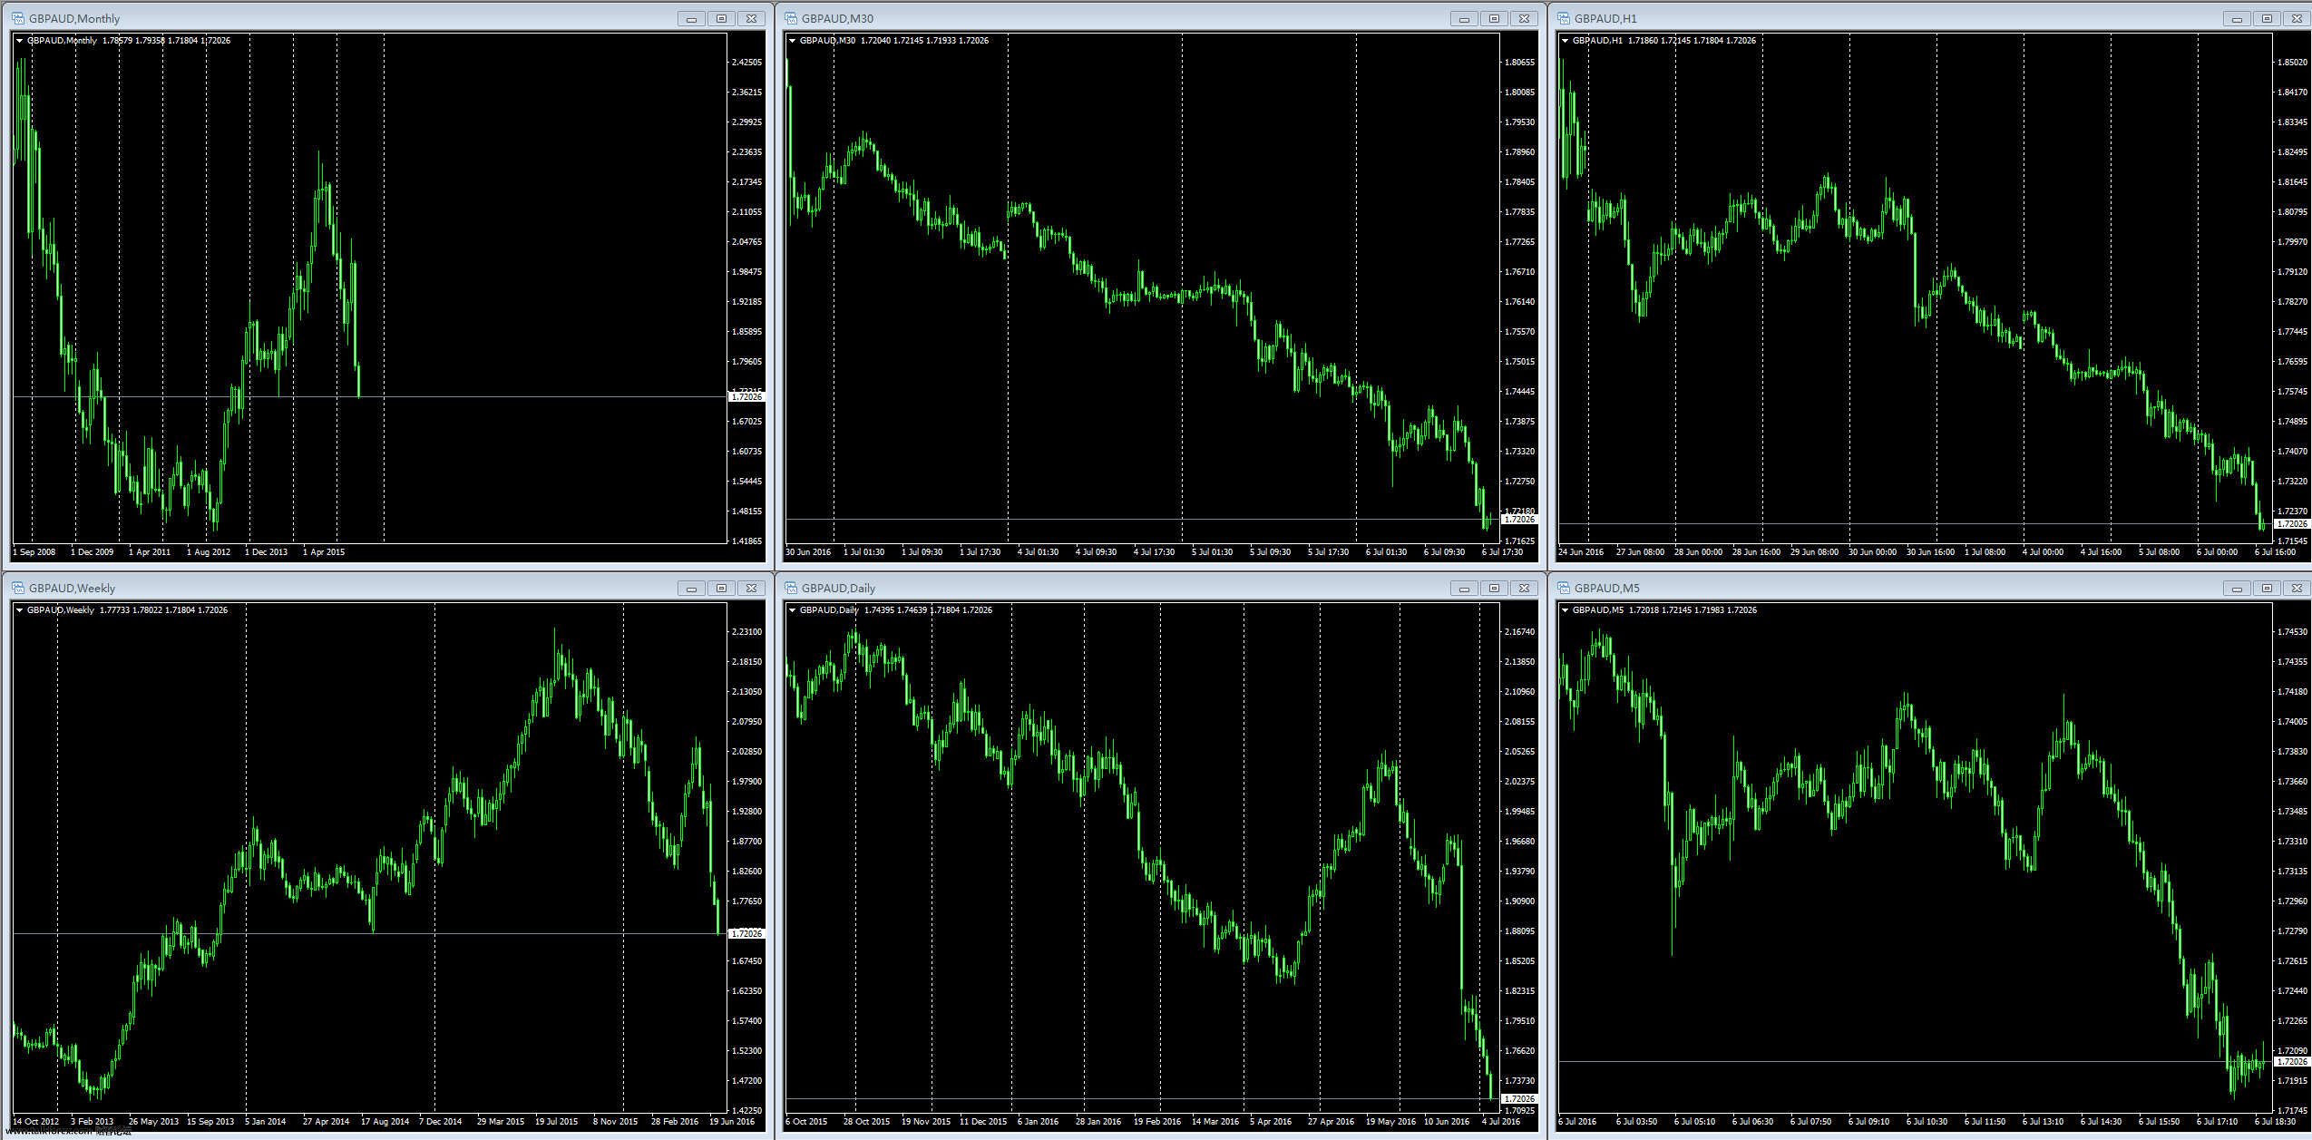
Task: Click the 2.23100 price label in Weekly chart
Action: point(746,632)
